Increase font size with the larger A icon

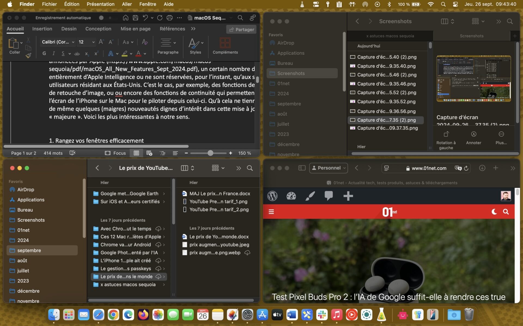pyautogui.click(x=101, y=42)
